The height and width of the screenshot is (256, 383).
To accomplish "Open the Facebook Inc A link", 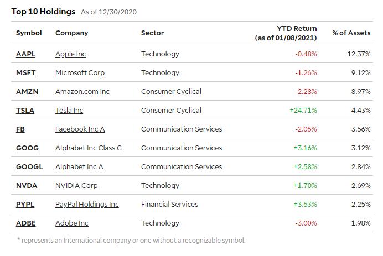I will point(80,129).
